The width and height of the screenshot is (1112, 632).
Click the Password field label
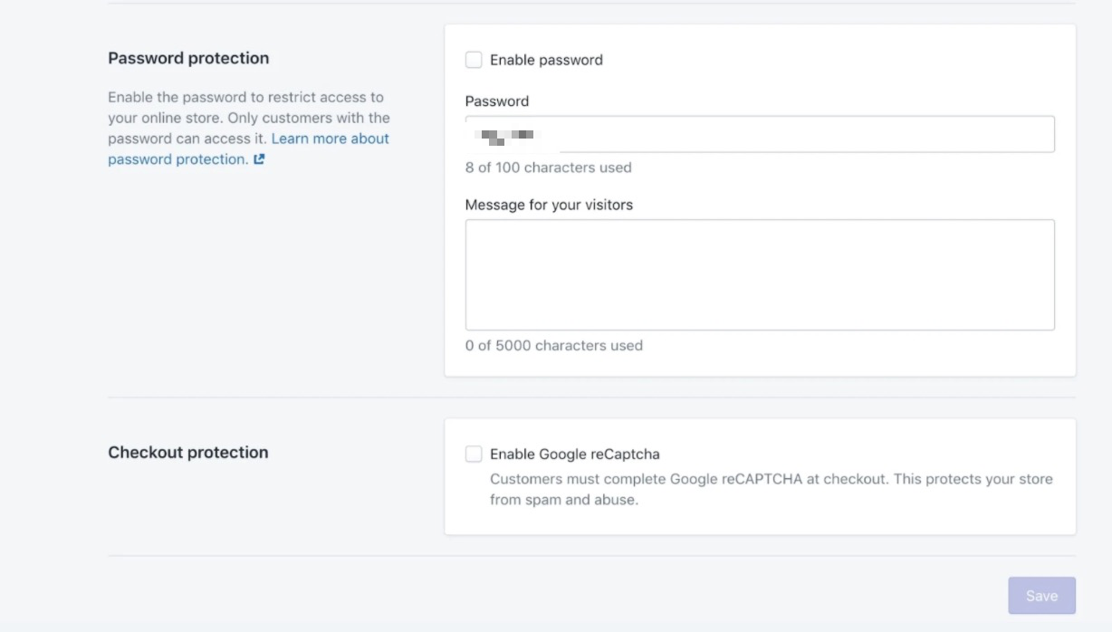pyautogui.click(x=495, y=101)
